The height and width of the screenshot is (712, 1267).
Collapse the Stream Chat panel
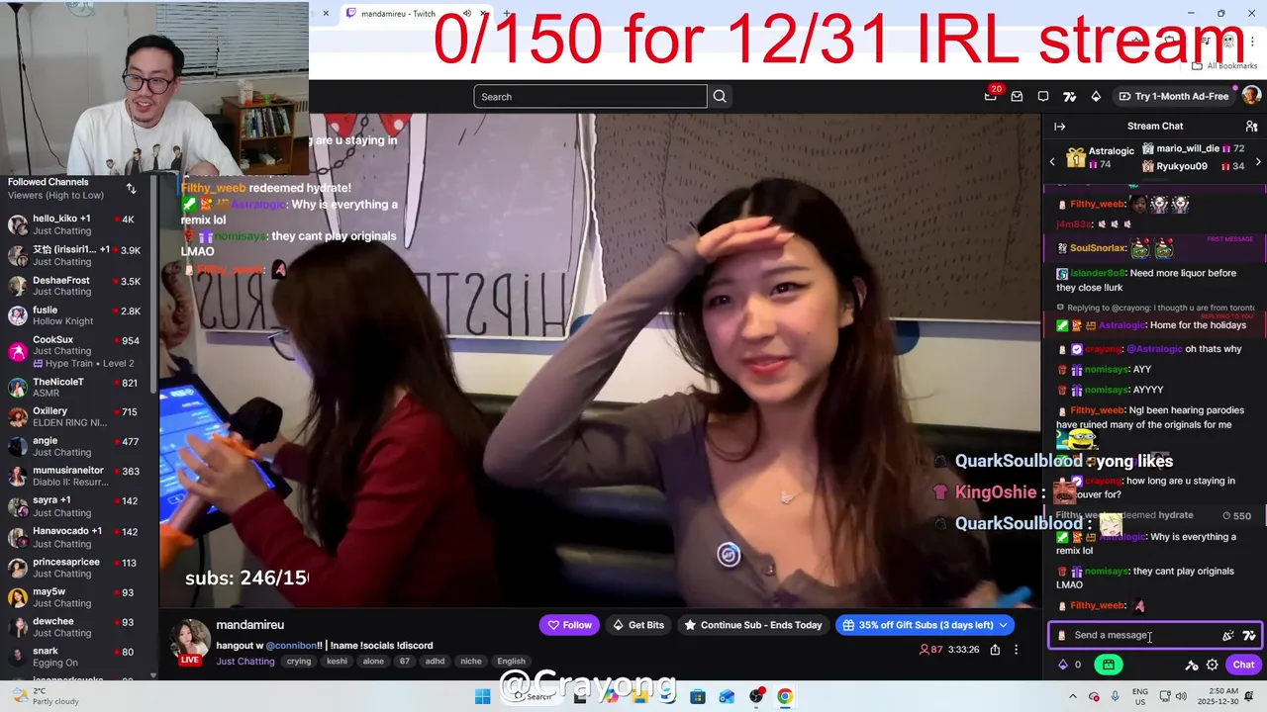click(1059, 127)
